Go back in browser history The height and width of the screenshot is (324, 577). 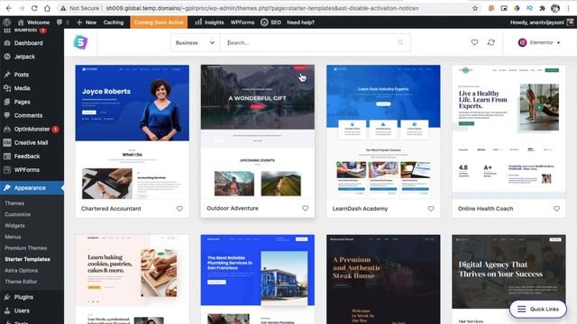pyautogui.click(x=9, y=8)
